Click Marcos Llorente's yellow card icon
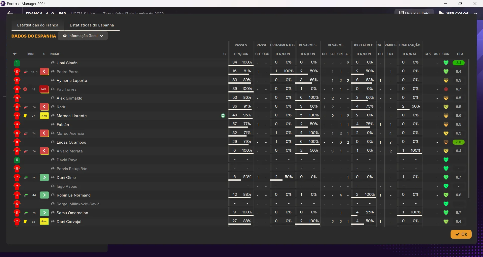The height and width of the screenshot is (257, 483). pos(25,116)
